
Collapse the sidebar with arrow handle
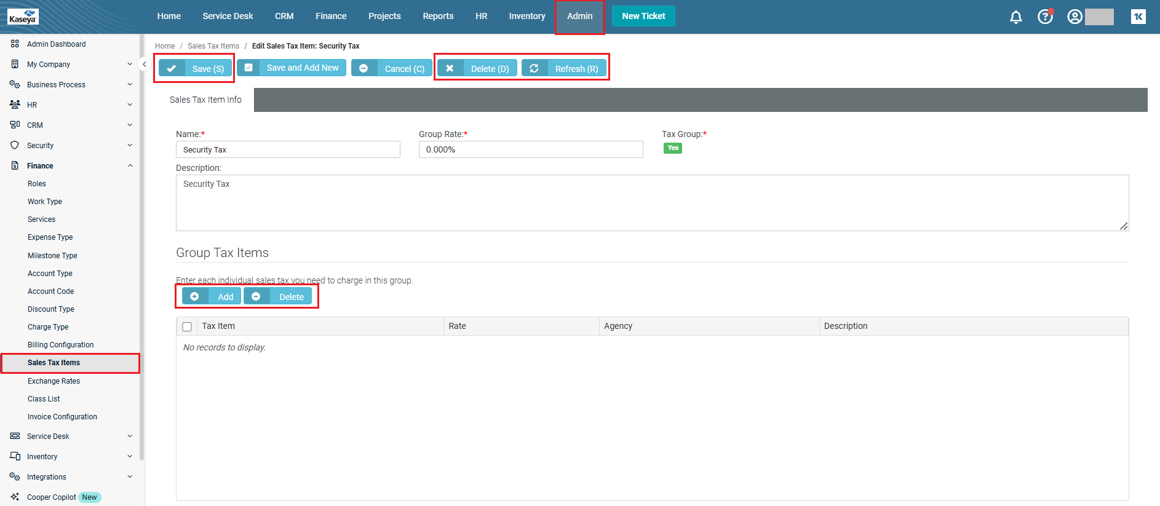[144, 64]
